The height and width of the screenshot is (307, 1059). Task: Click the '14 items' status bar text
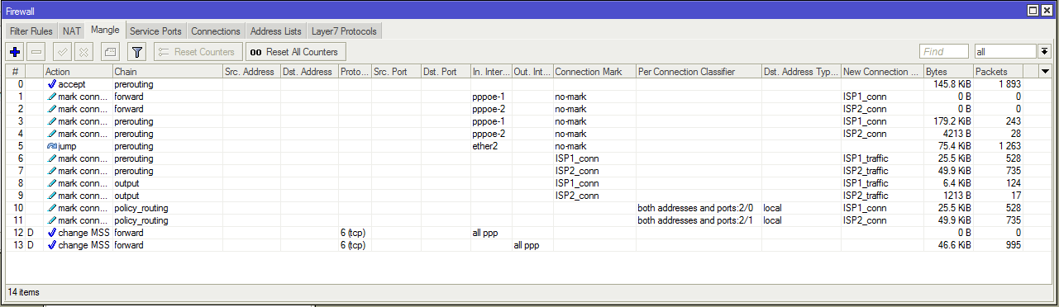tap(24, 292)
